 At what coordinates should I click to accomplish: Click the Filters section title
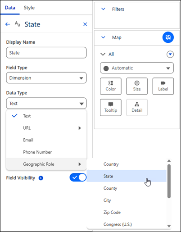[118, 9]
